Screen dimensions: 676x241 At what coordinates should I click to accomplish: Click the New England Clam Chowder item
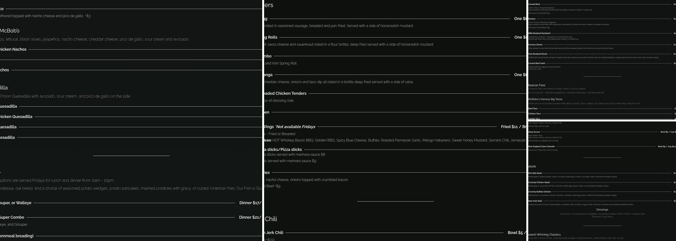coord(541,146)
